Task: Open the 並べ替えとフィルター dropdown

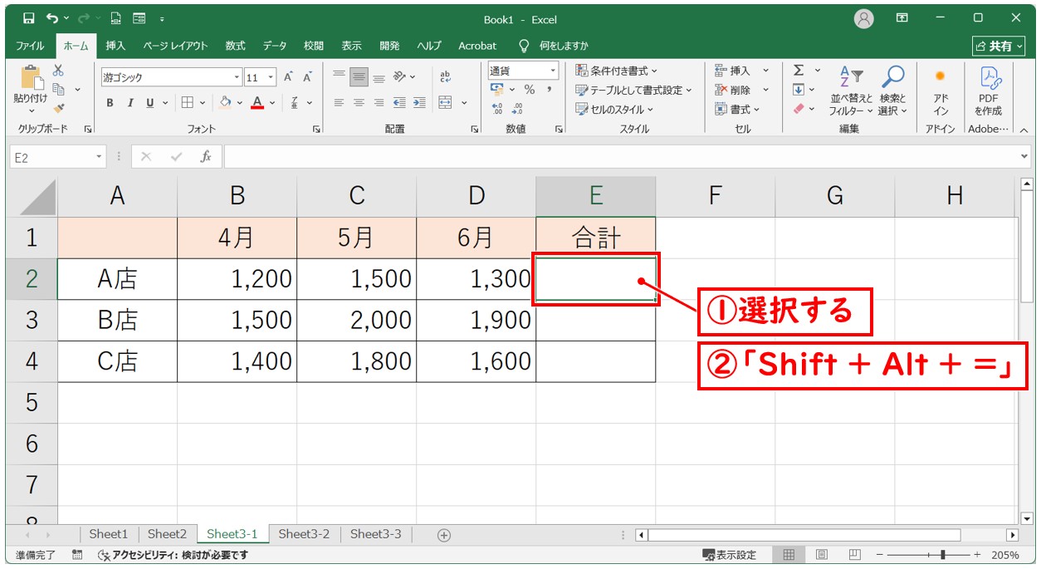Action: coord(852,90)
